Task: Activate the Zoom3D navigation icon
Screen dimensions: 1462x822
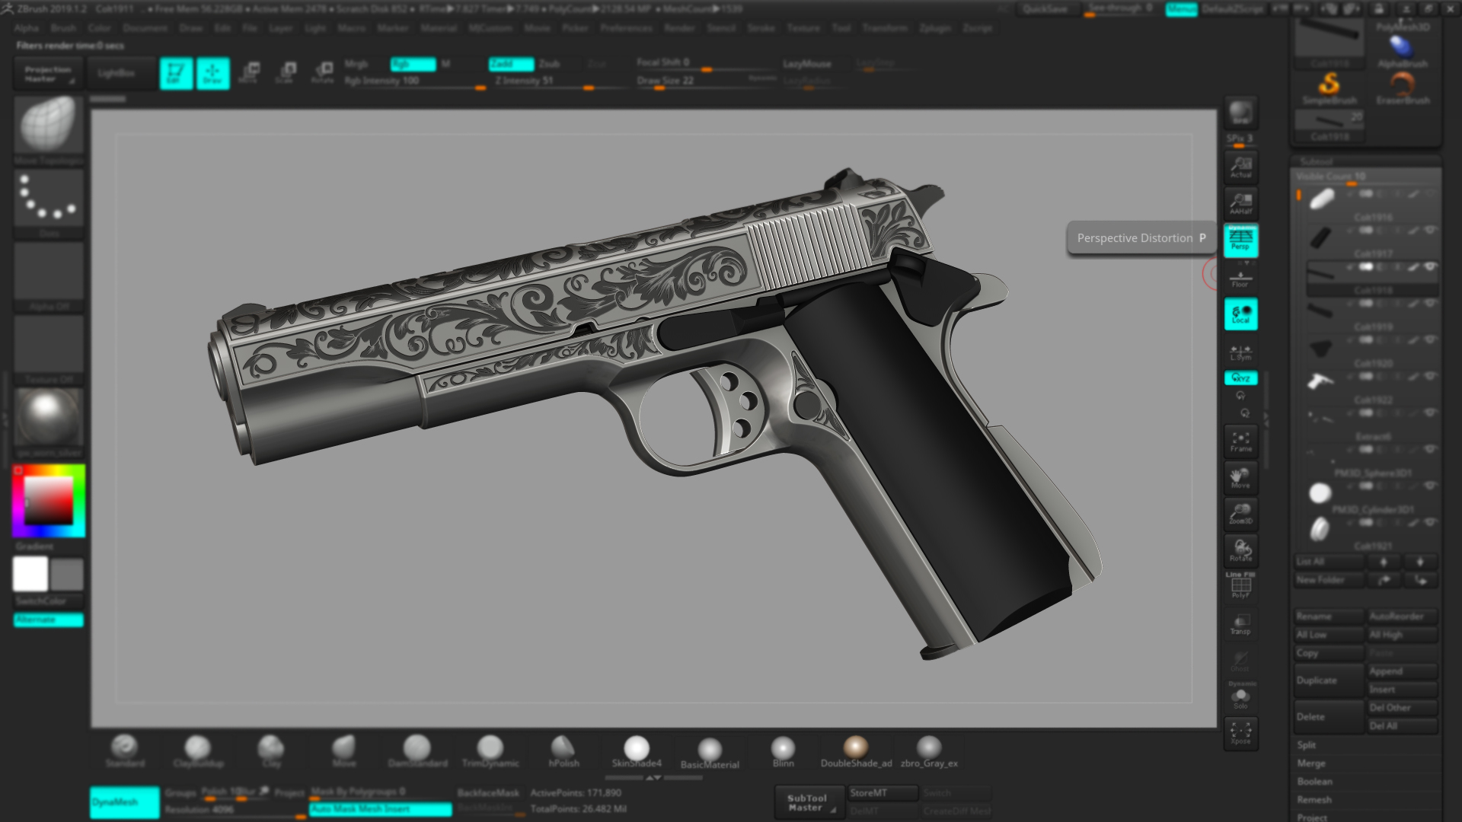Action: pos(1240,515)
